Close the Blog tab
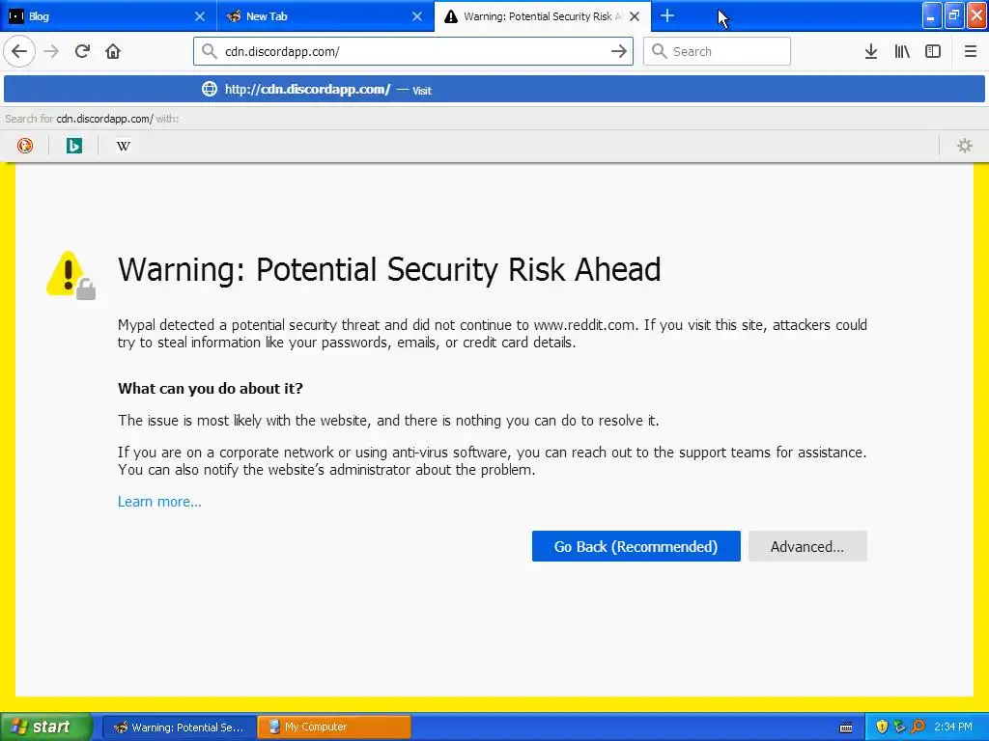 199,16
